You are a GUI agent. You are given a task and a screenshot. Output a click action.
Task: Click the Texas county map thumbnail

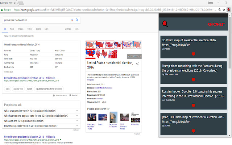[104, 54]
